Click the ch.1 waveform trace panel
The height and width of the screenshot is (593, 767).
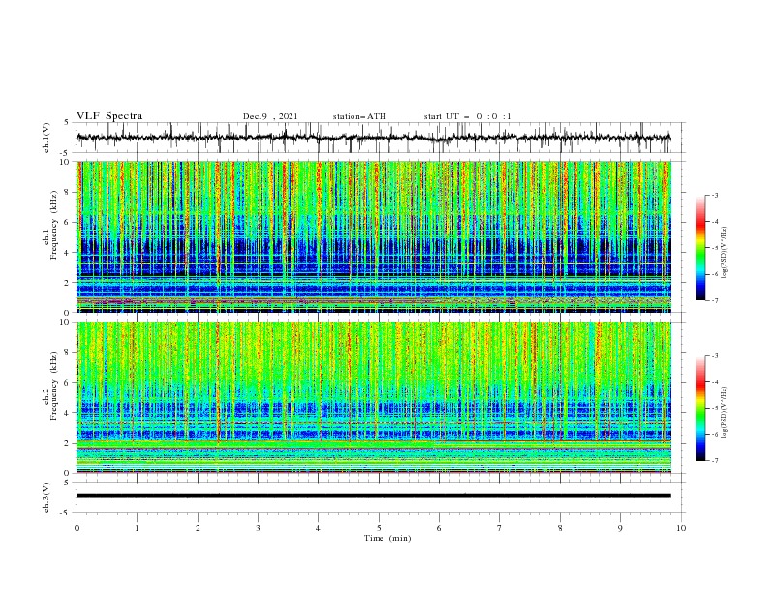381,138
